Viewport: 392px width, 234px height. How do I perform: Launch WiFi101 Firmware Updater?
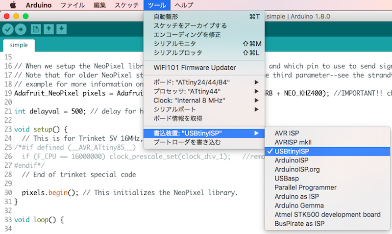click(x=204, y=68)
